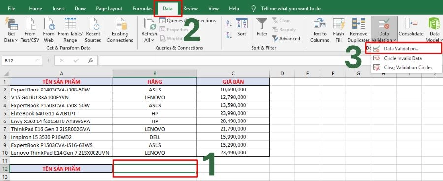Click the Properties button

coord(174,30)
